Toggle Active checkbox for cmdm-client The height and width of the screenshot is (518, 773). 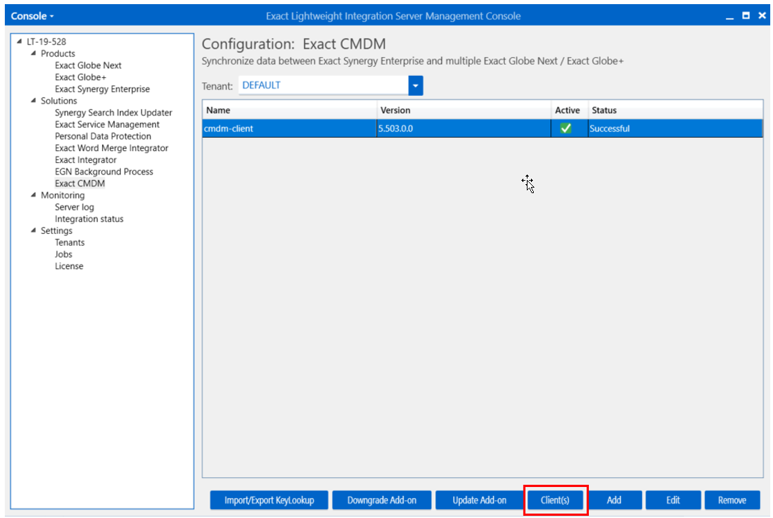(565, 128)
